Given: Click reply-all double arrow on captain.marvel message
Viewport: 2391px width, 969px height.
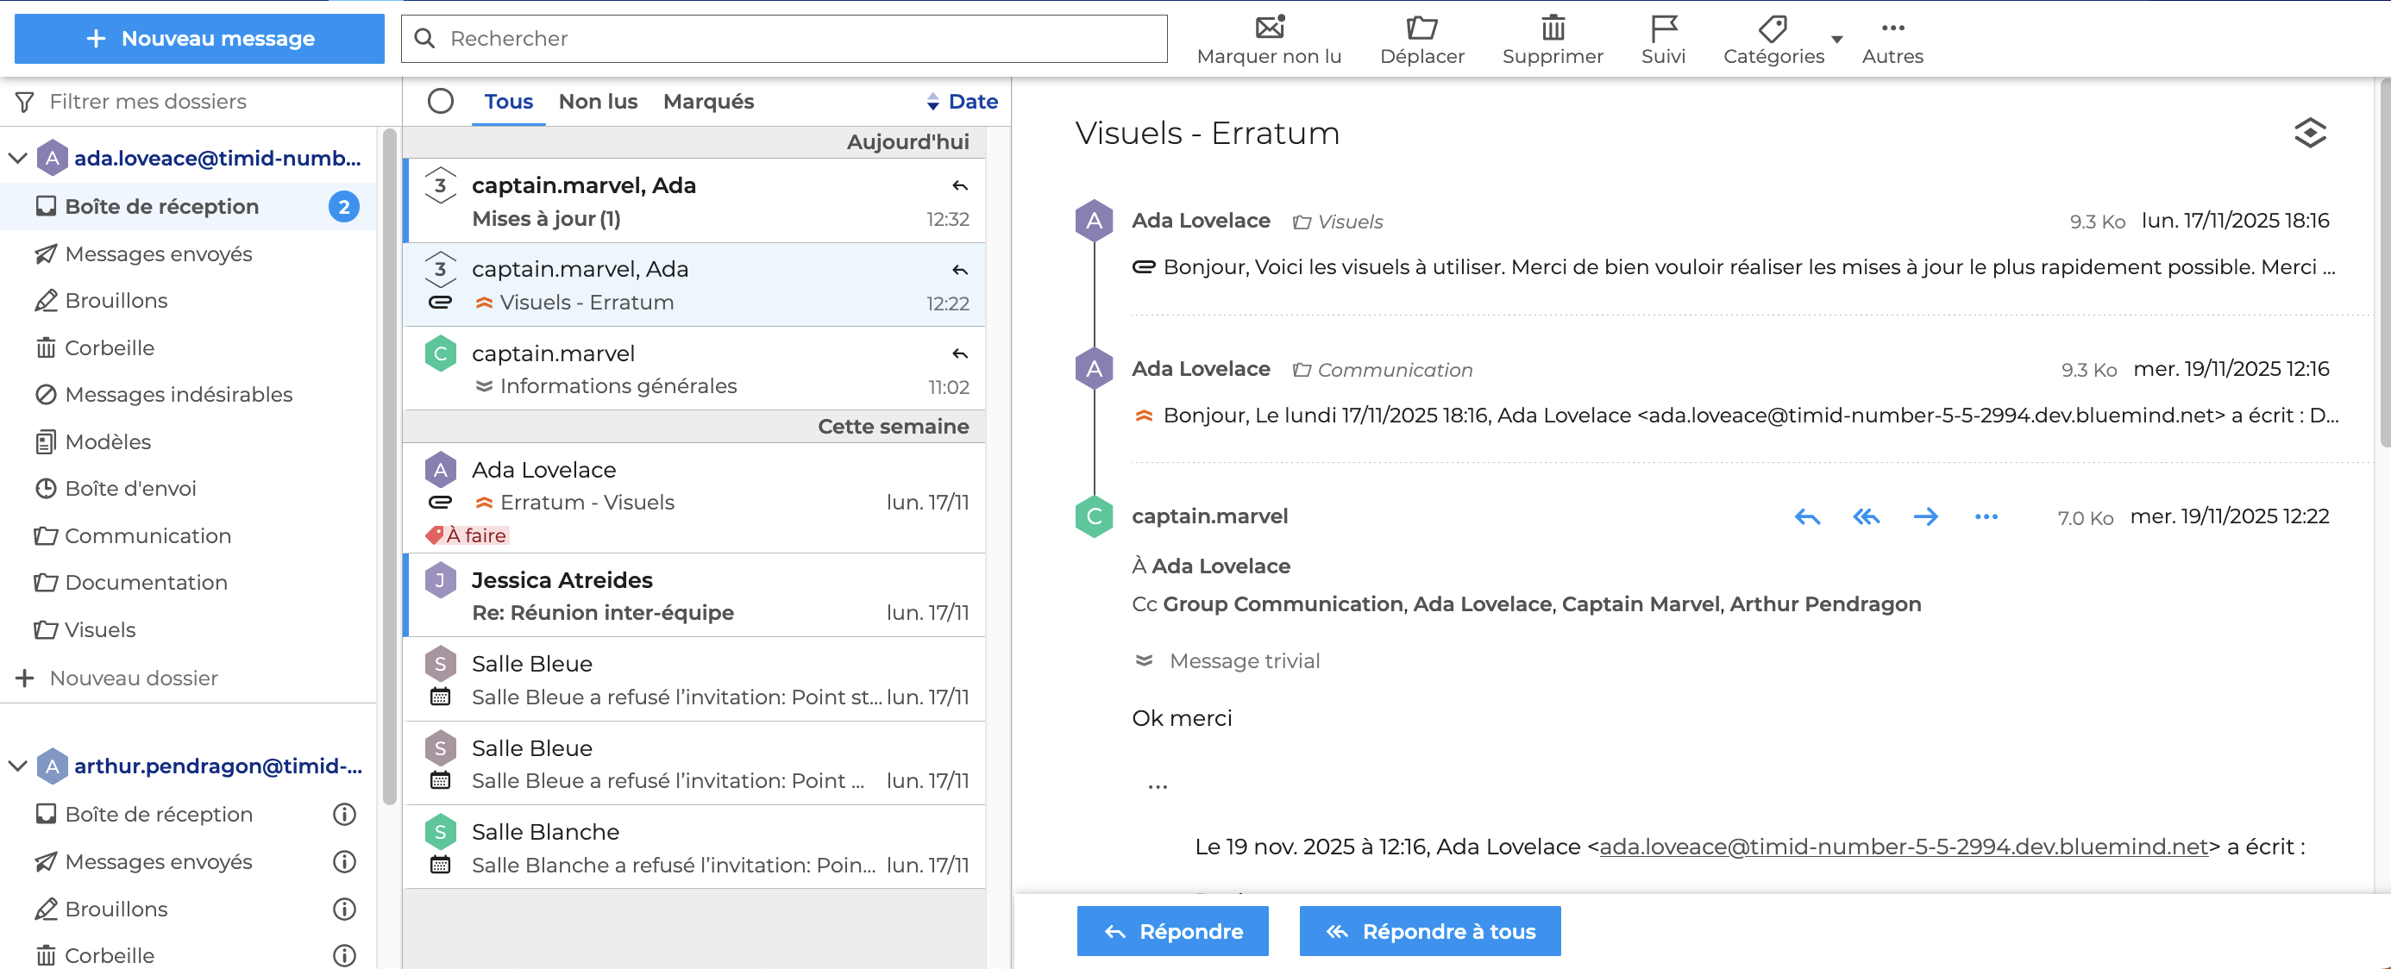Looking at the screenshot, I should (x=1866, y=516).
